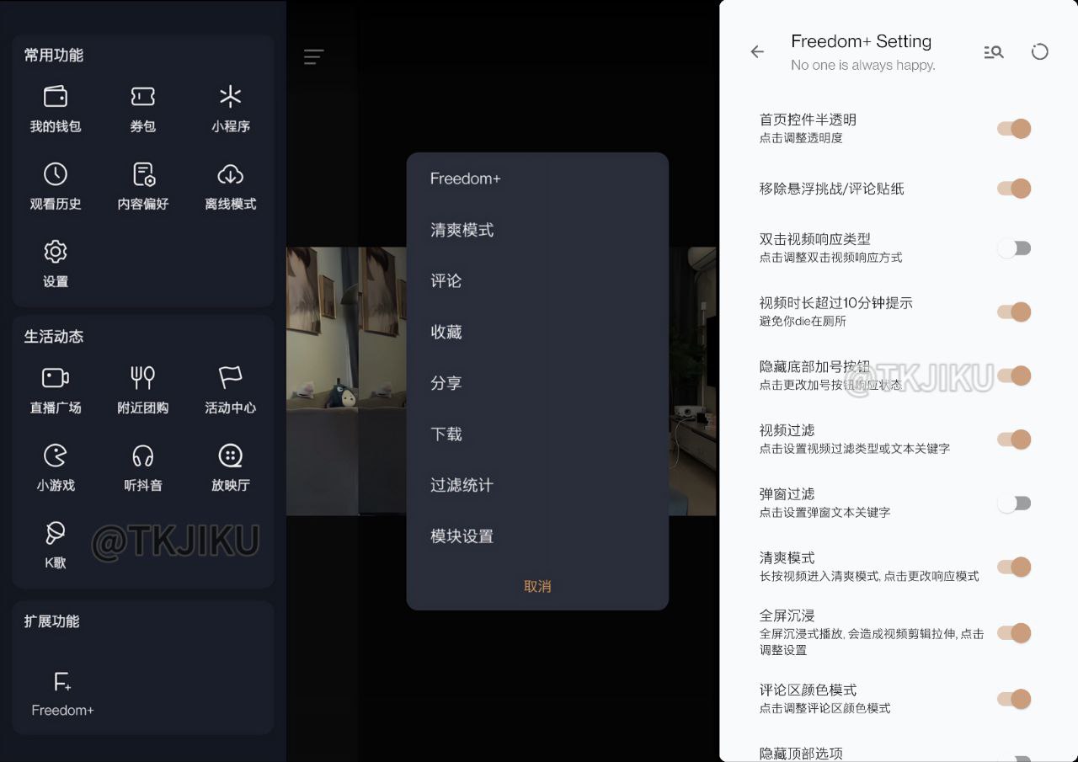Select 下载 in the popup menu
The height and width of the screenshot is (762, 1078).
[x=446, y=434]
